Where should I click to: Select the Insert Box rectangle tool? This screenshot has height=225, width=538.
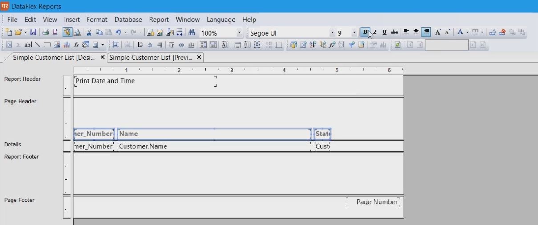47,45
